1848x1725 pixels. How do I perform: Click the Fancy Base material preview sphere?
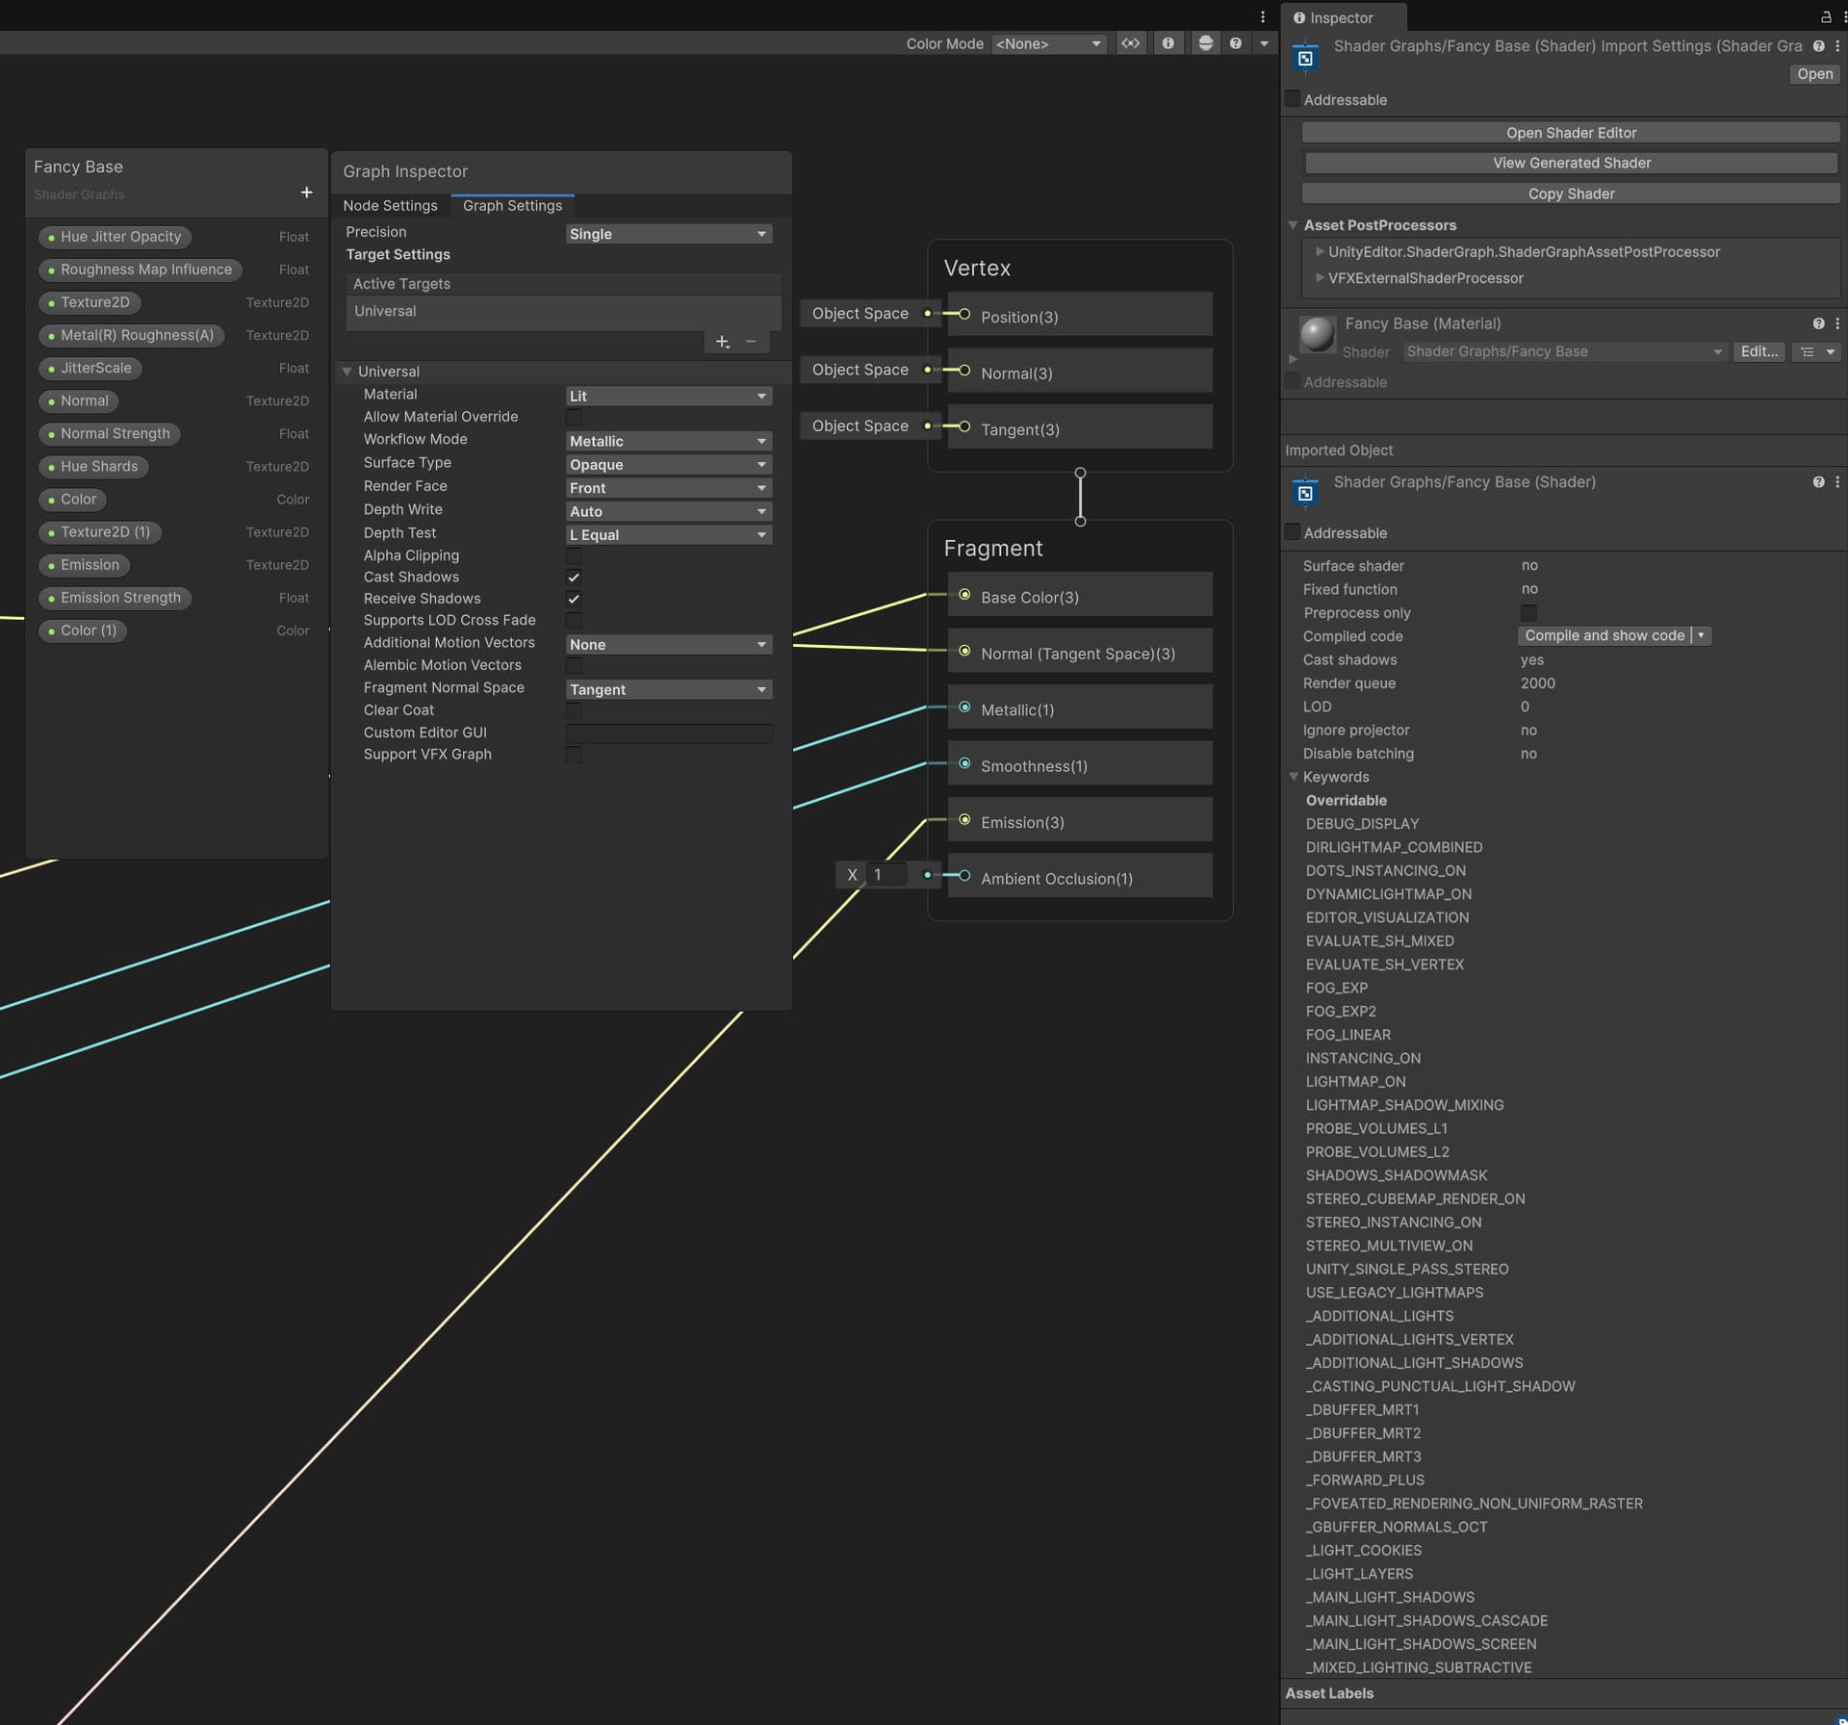coord(1316,336)
